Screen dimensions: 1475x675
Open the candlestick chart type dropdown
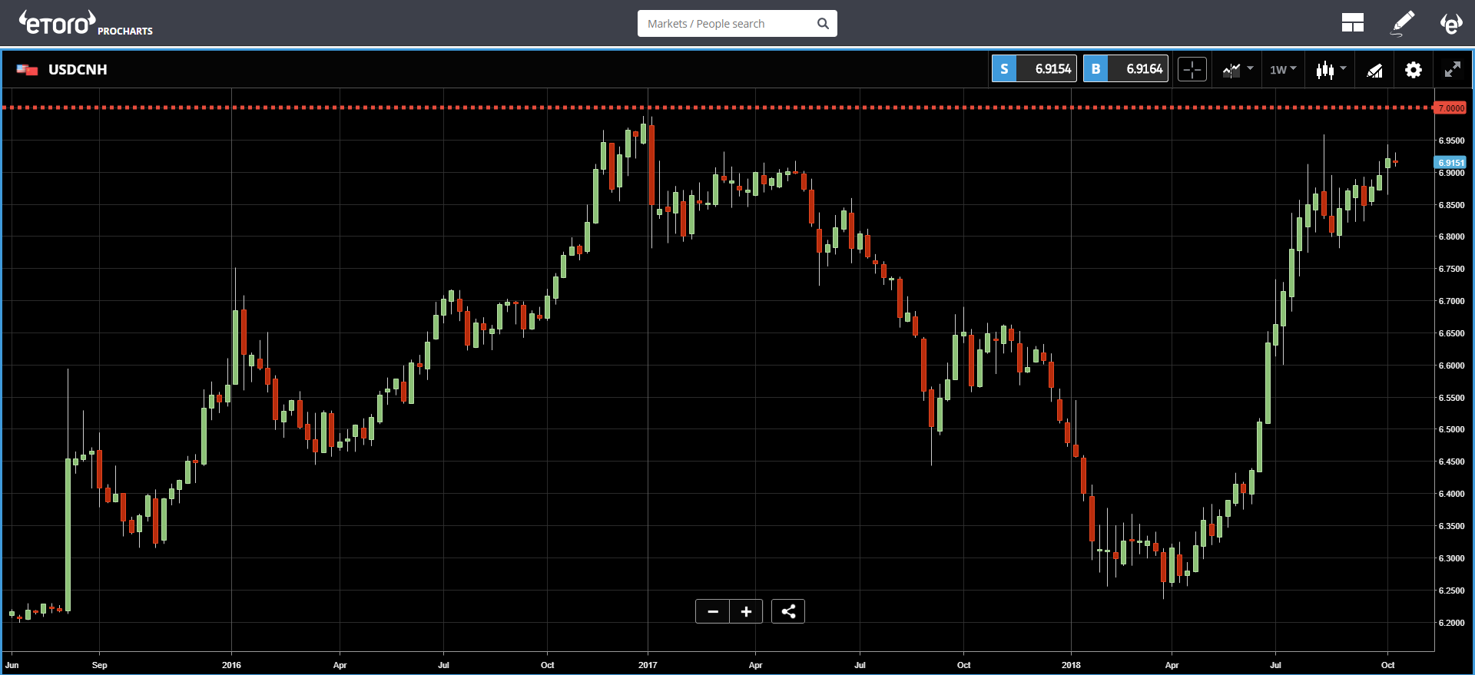(x=1331, y=70)
